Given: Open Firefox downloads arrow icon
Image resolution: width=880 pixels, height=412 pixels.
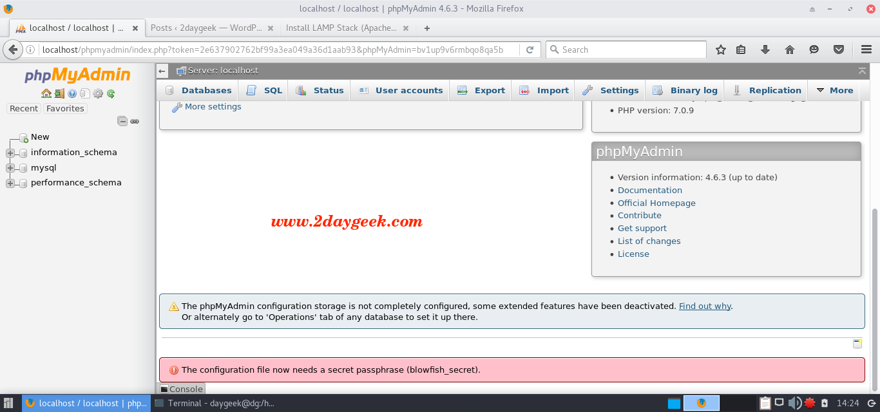Looking at the screenshot, I should [765, 50].
